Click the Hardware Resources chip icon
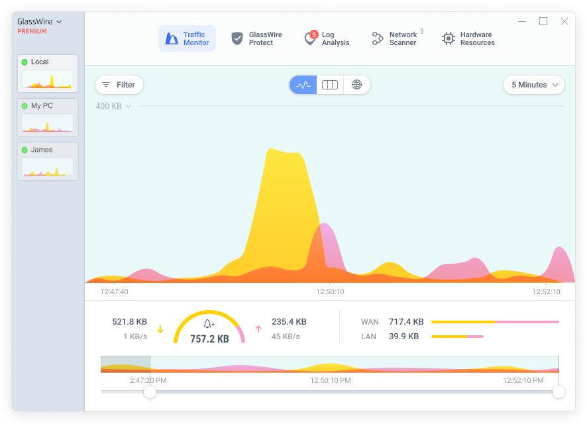587x424 pixels. [x=448, y=38]
